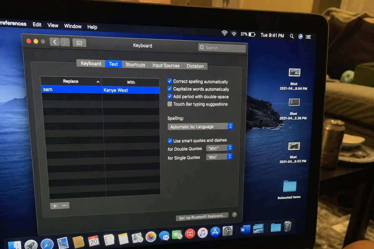Uncheck Capitalize words automatically

coord(170,89)
